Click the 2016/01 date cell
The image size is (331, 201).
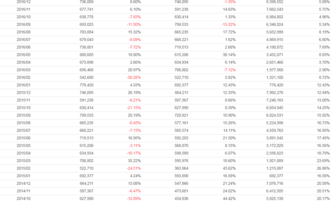coord(24,85)
